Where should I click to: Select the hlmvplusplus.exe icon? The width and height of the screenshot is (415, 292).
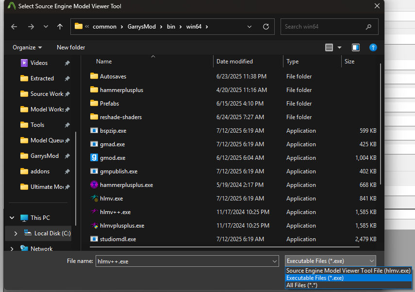pyautogui.click(x=94, y=225)
